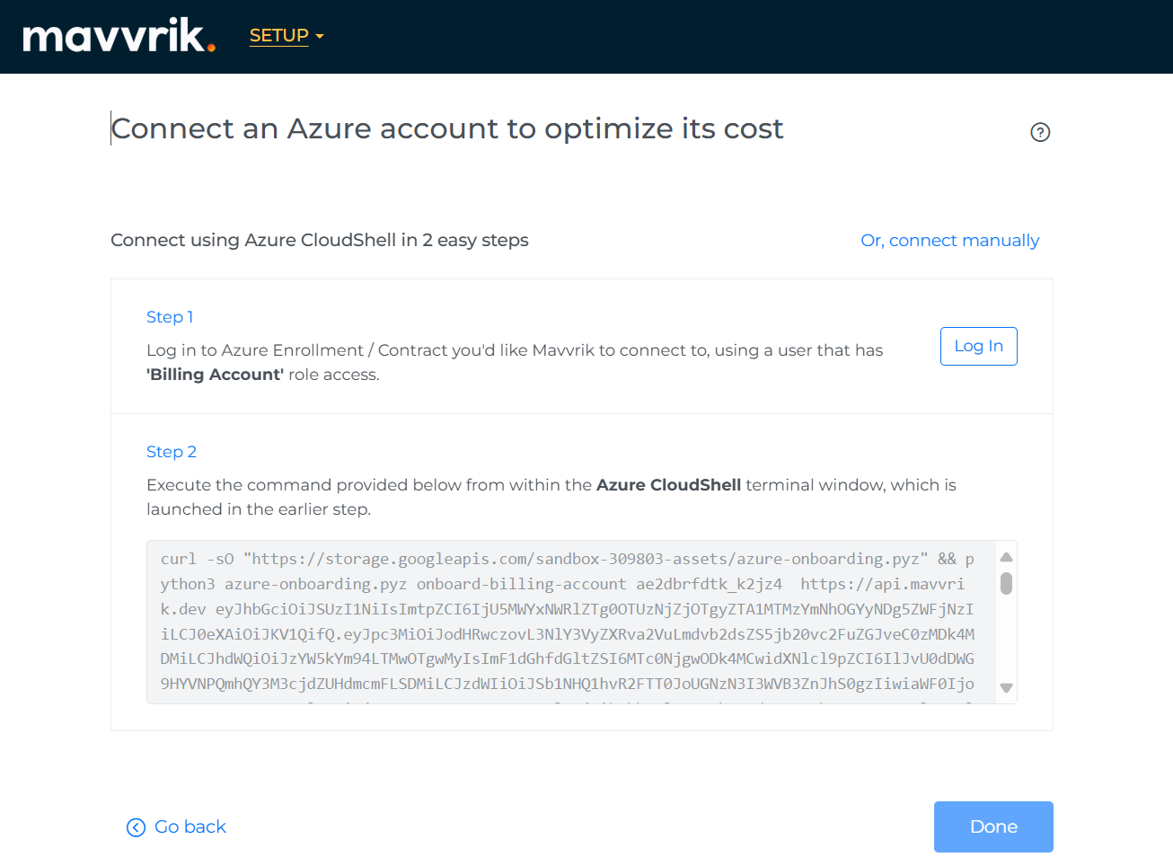Click the scrollbar thumb in command box

pos(1006,583)
